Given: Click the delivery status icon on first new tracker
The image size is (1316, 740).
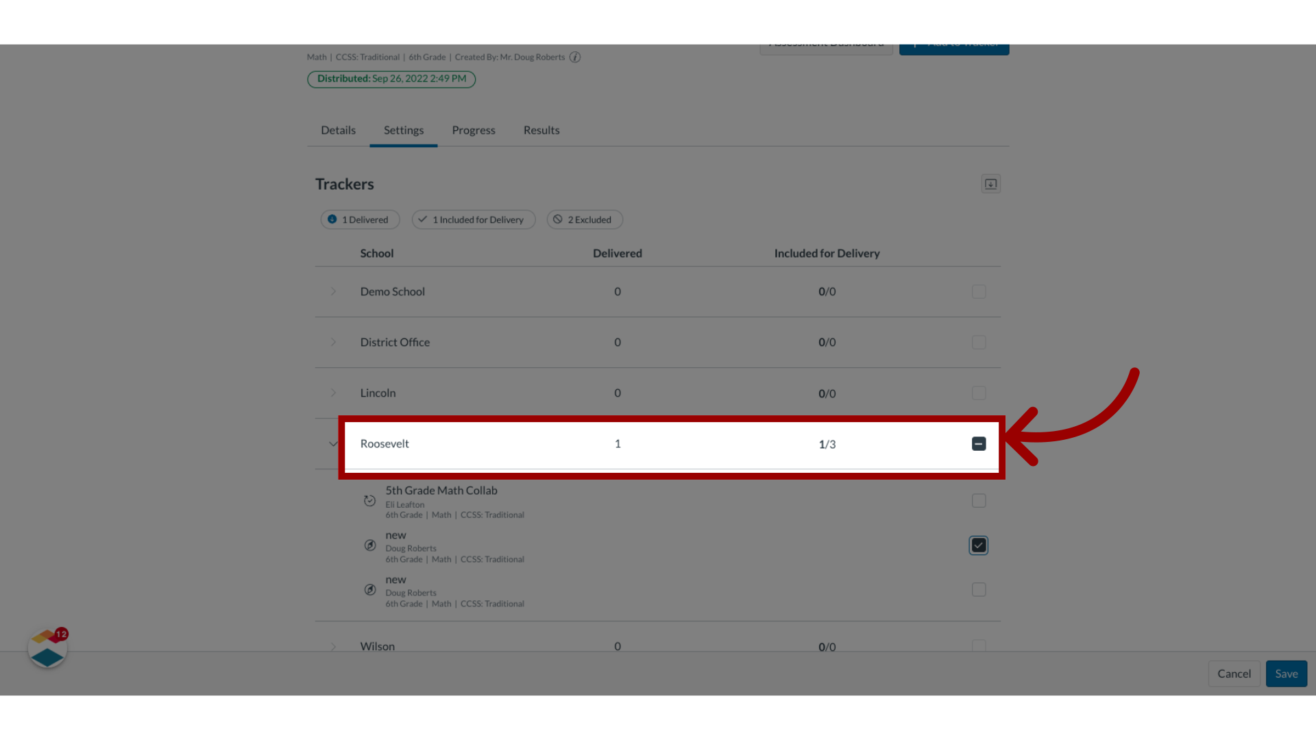Looking at the screenshot, I should coord(369,545).
